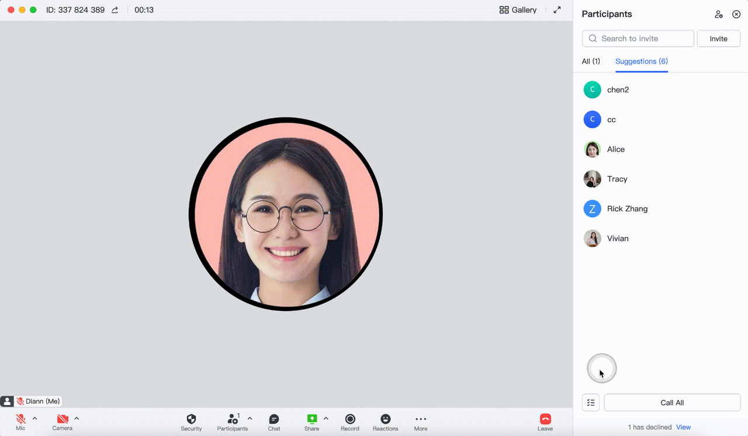
Task: Start Recording the meeting
Action: pos(349,419)
